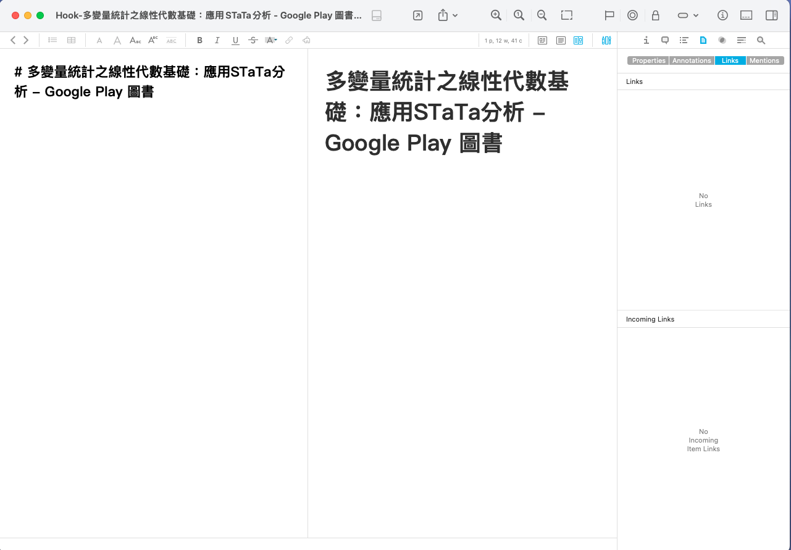The height and width of the screenshot is (550, 791).
Task: Show the Document links inspector
Action: (703, 40)
